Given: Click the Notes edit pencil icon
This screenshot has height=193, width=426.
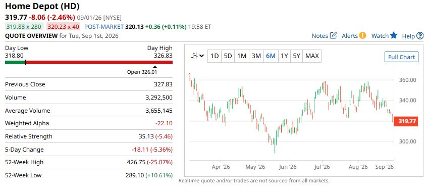Looking at the screenshot, I should [x=333, y=35].
